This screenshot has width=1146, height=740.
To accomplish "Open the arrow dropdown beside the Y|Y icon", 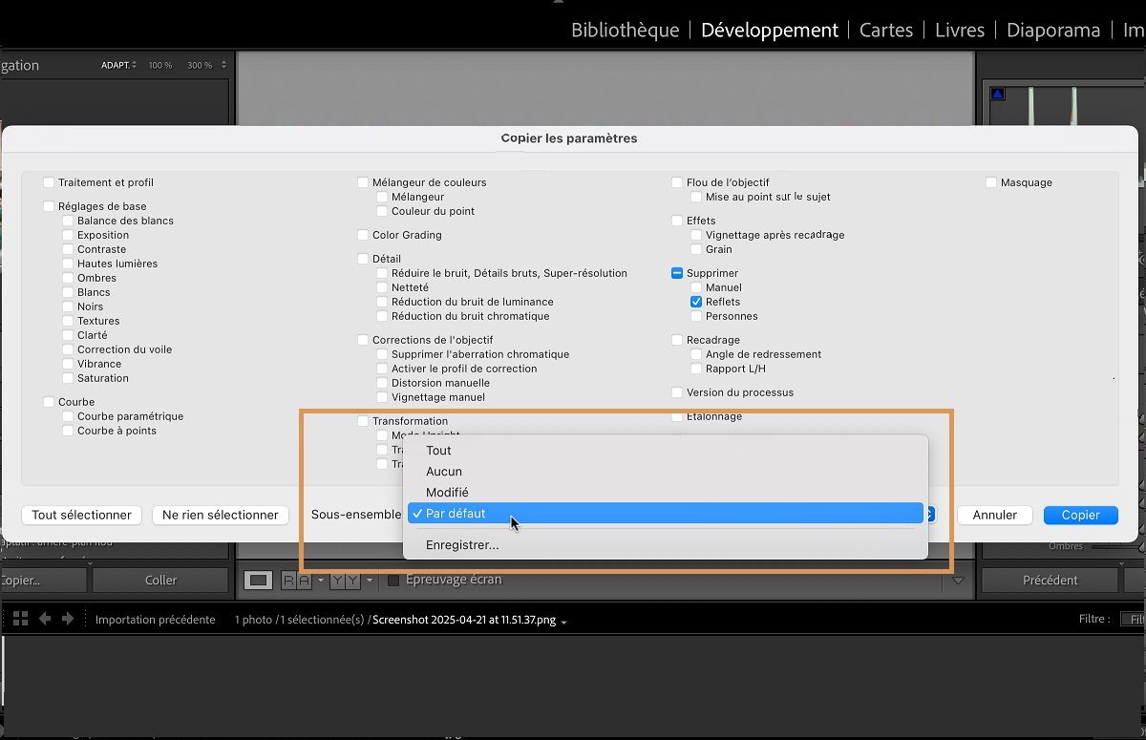I will (x=371, y=580).
